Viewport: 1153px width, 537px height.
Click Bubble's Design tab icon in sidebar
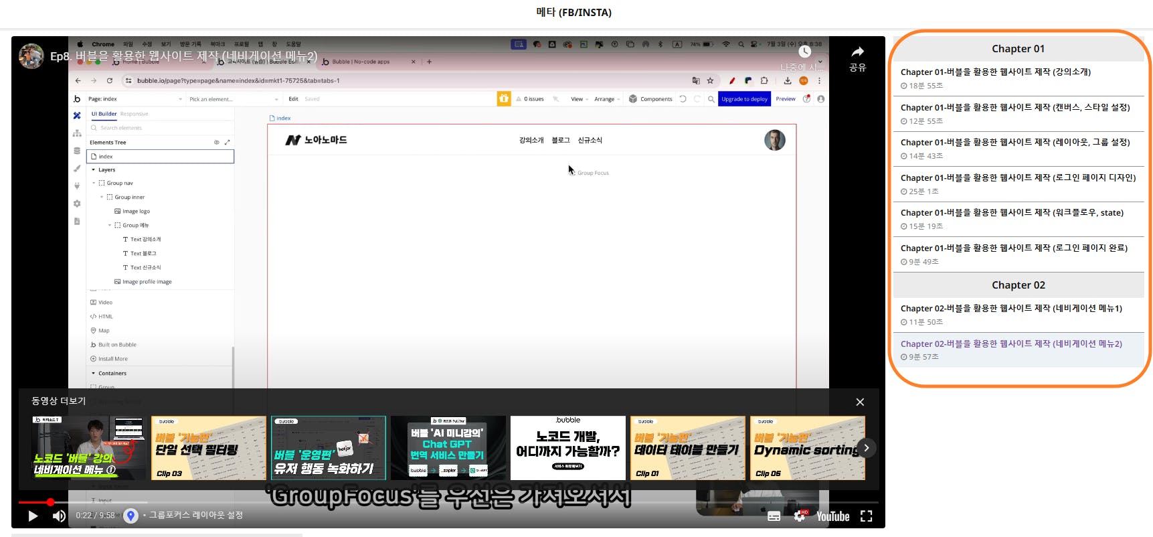click(77, 115)
